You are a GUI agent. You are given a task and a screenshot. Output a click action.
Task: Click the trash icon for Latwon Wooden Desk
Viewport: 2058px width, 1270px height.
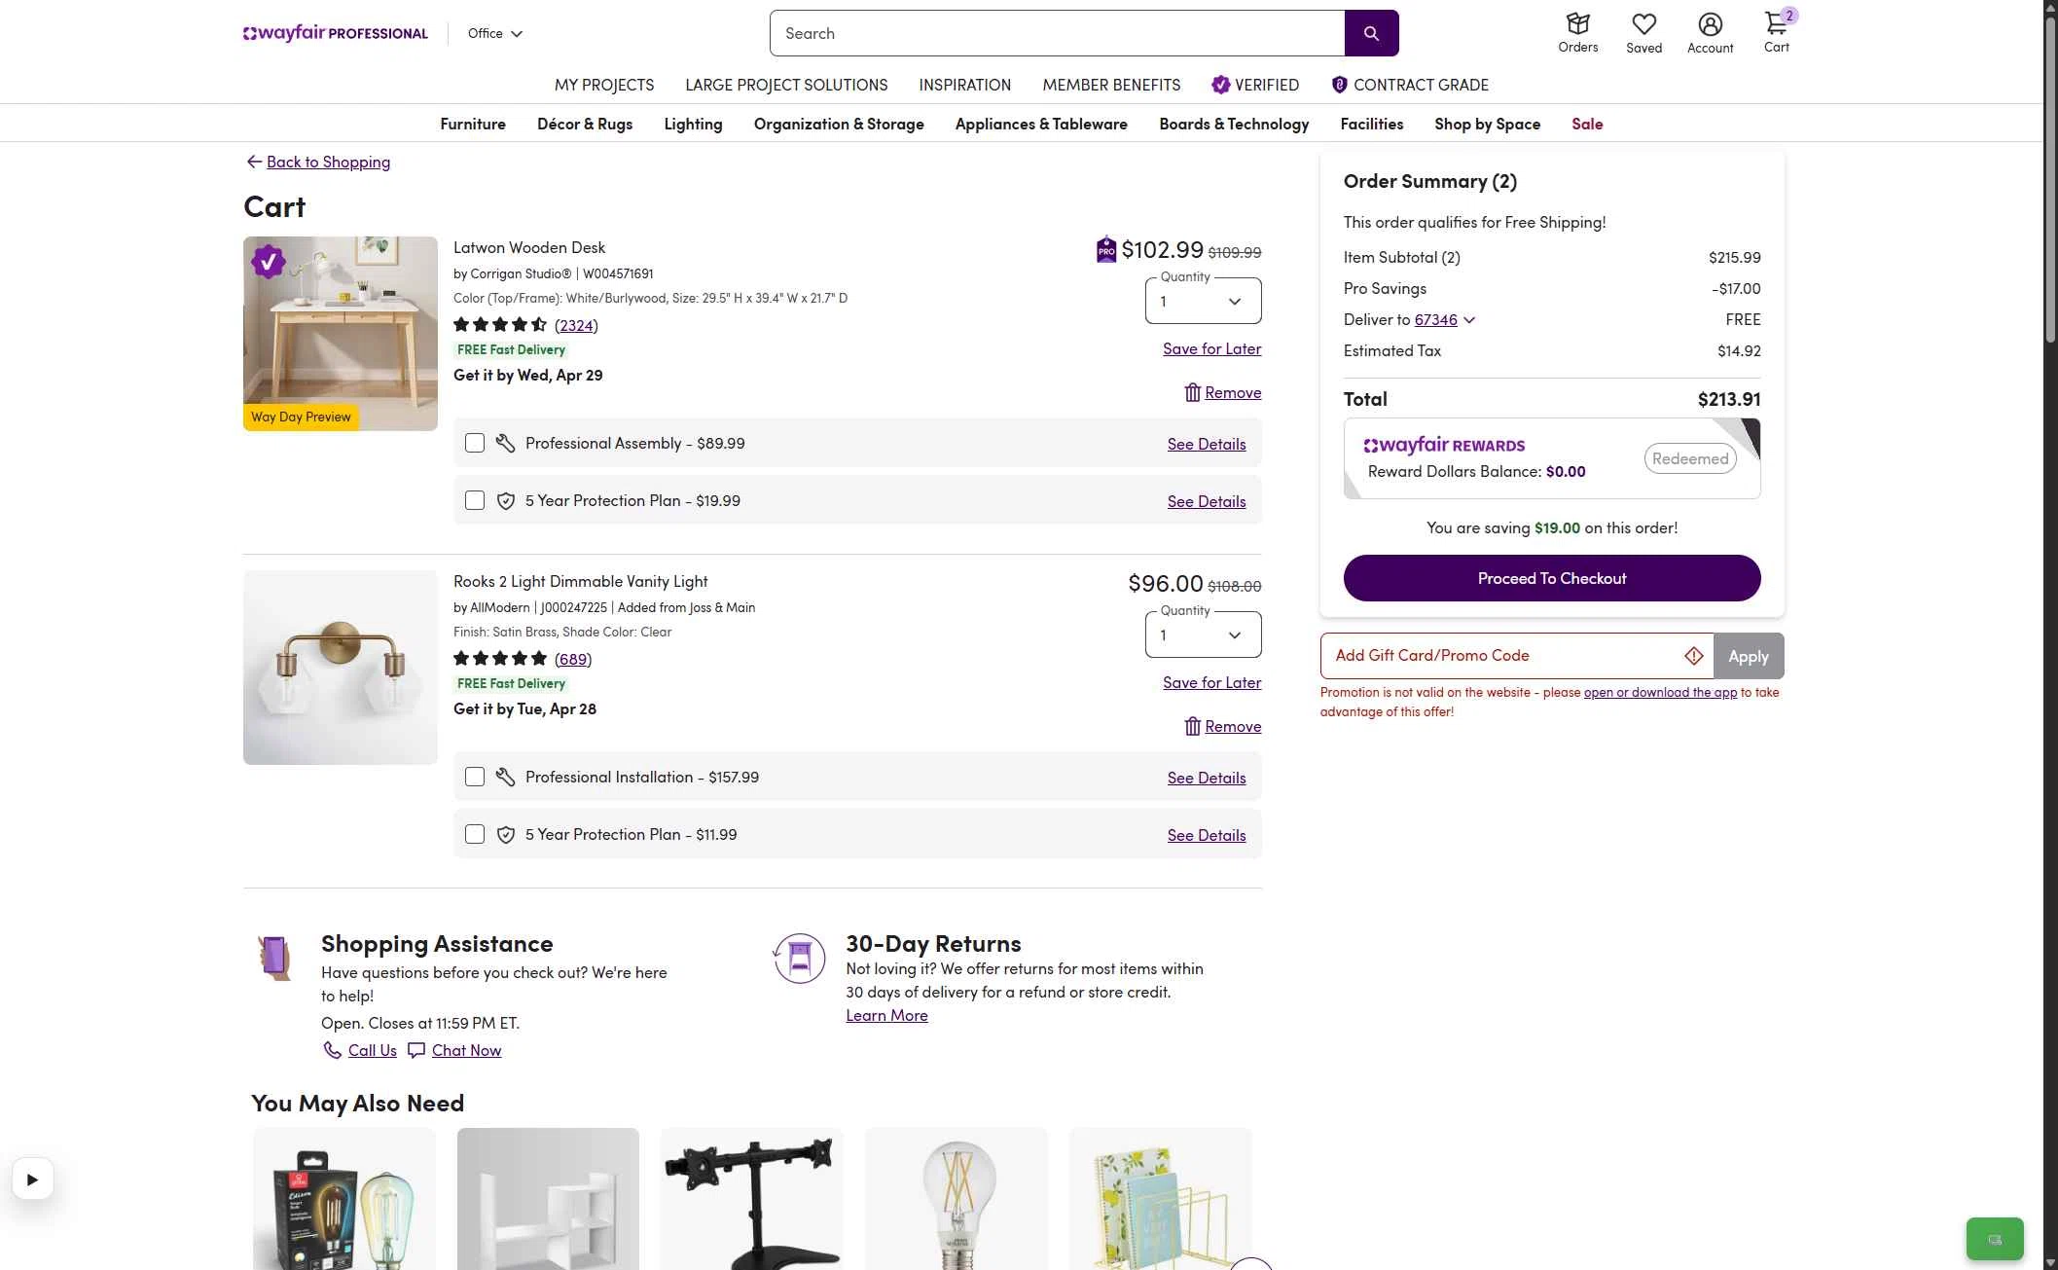coord(1192,392)
